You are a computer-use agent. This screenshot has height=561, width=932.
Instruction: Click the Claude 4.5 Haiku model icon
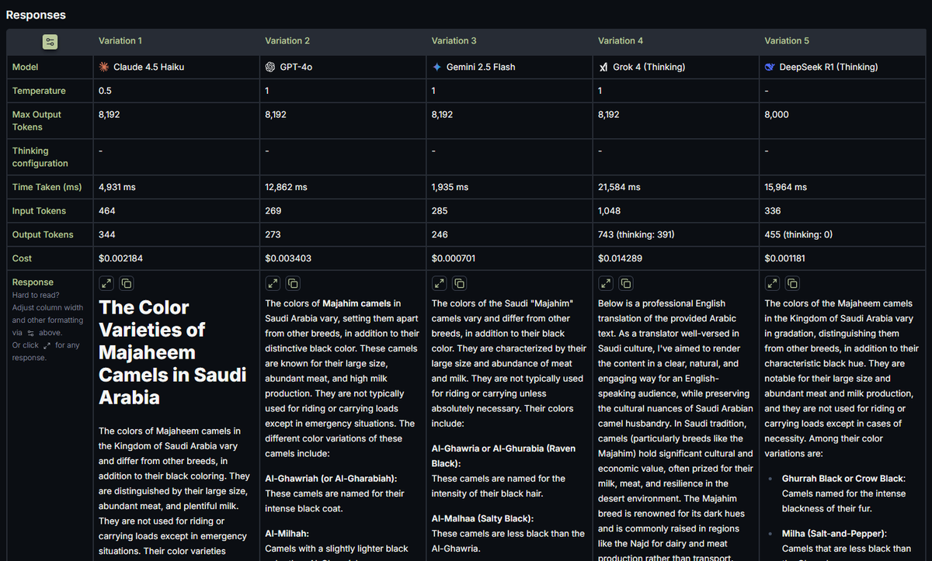point(104,67)
